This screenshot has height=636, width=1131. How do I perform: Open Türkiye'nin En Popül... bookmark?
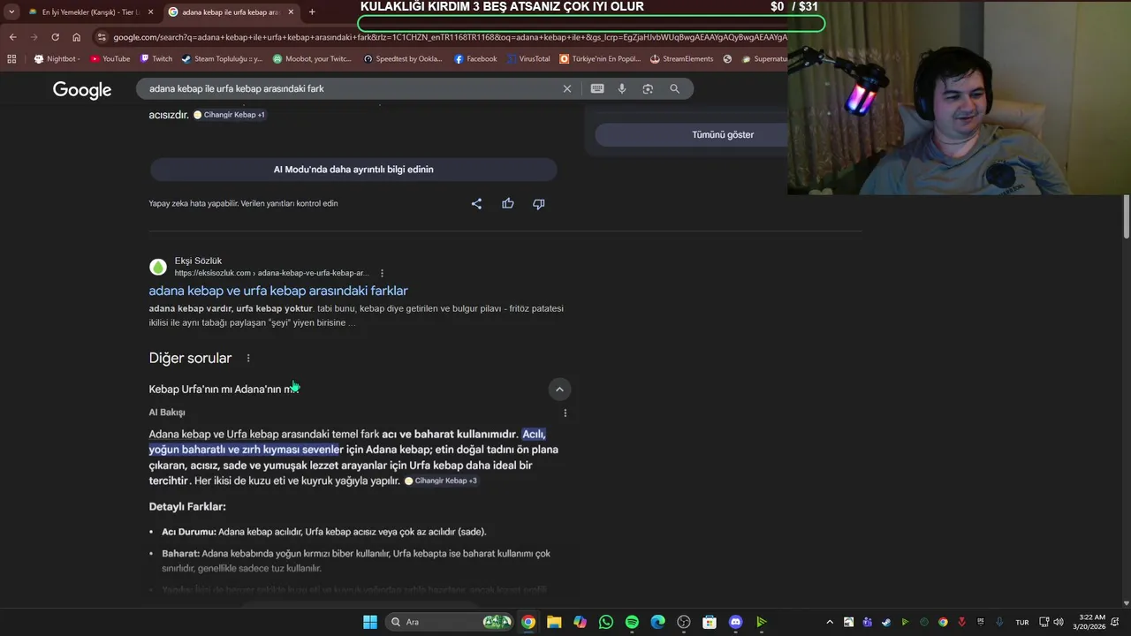coord(600,59)
